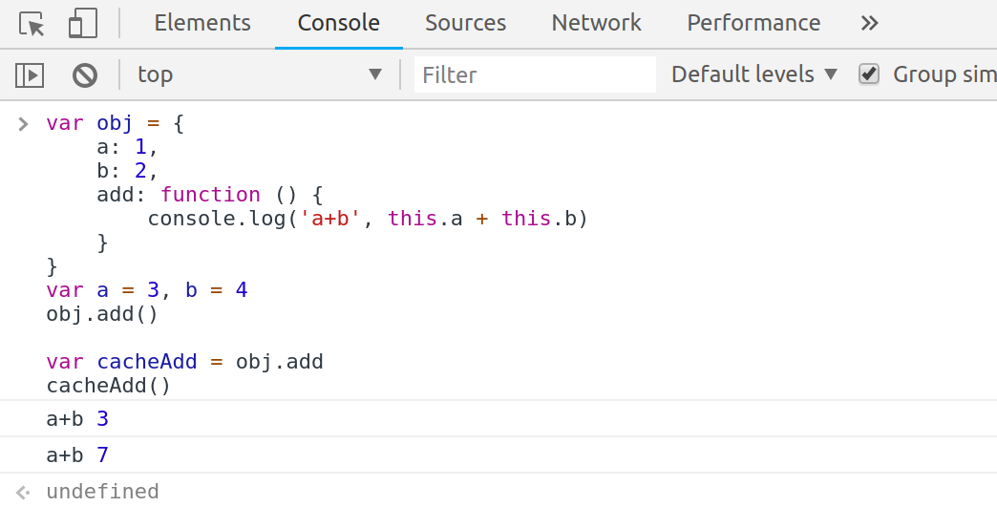Select the Console tab
The width and height of the screenshot is (997, 507).
tap(339, 24)
